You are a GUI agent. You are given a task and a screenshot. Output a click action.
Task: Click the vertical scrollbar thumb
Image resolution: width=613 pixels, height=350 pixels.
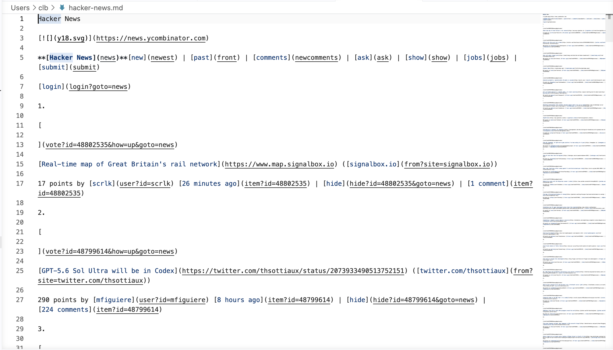click(609, 17)
